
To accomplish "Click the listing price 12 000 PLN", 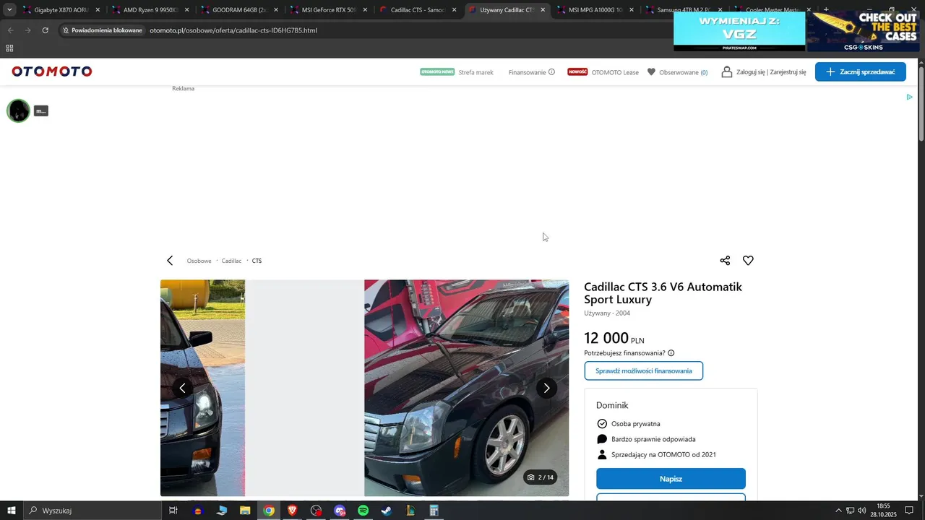I will (x=614, y=338).
